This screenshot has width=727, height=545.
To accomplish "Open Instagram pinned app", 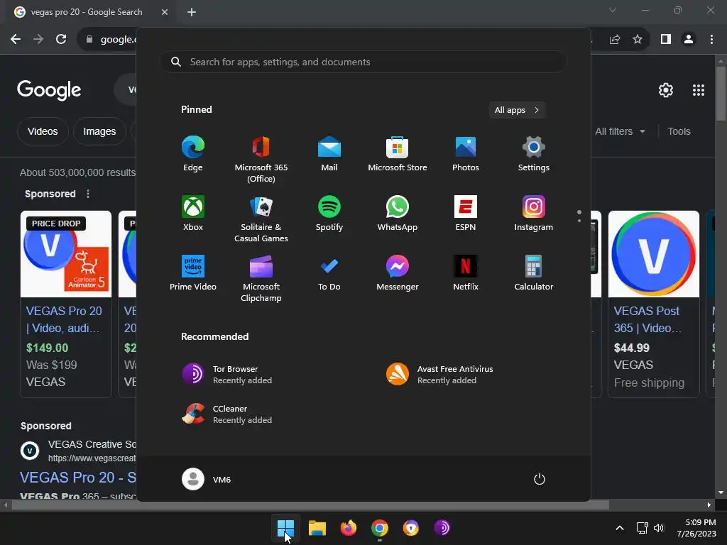I will click(x=534, y=213).
